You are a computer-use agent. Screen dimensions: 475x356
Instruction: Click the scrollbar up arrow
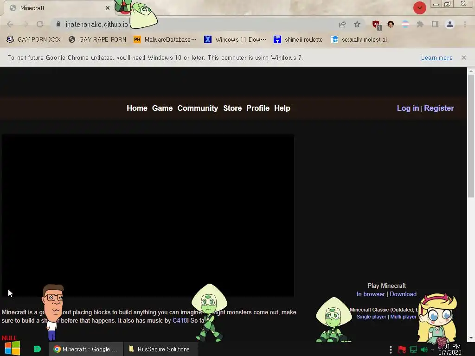[471, 71]
